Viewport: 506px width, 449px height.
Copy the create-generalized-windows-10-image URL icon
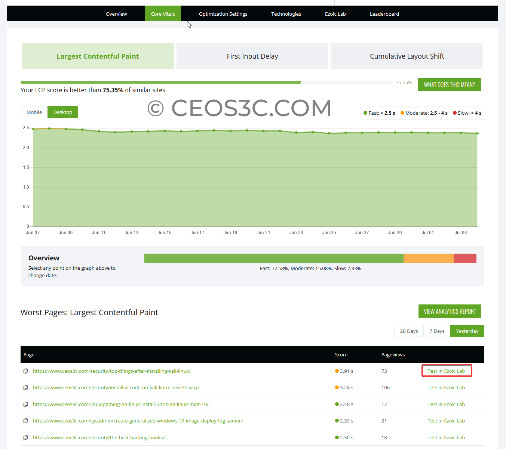(26, 421)
